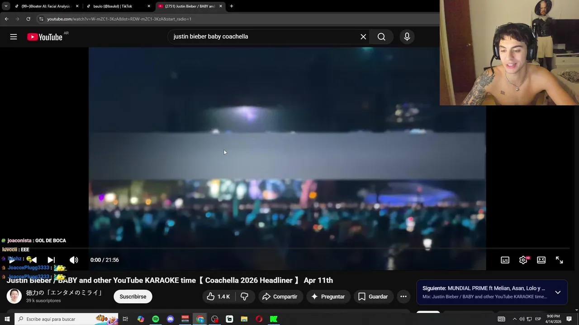Close the baulo TikTok browser tab
This screenshot has height=325, width=579.
(x=149, y=6)
